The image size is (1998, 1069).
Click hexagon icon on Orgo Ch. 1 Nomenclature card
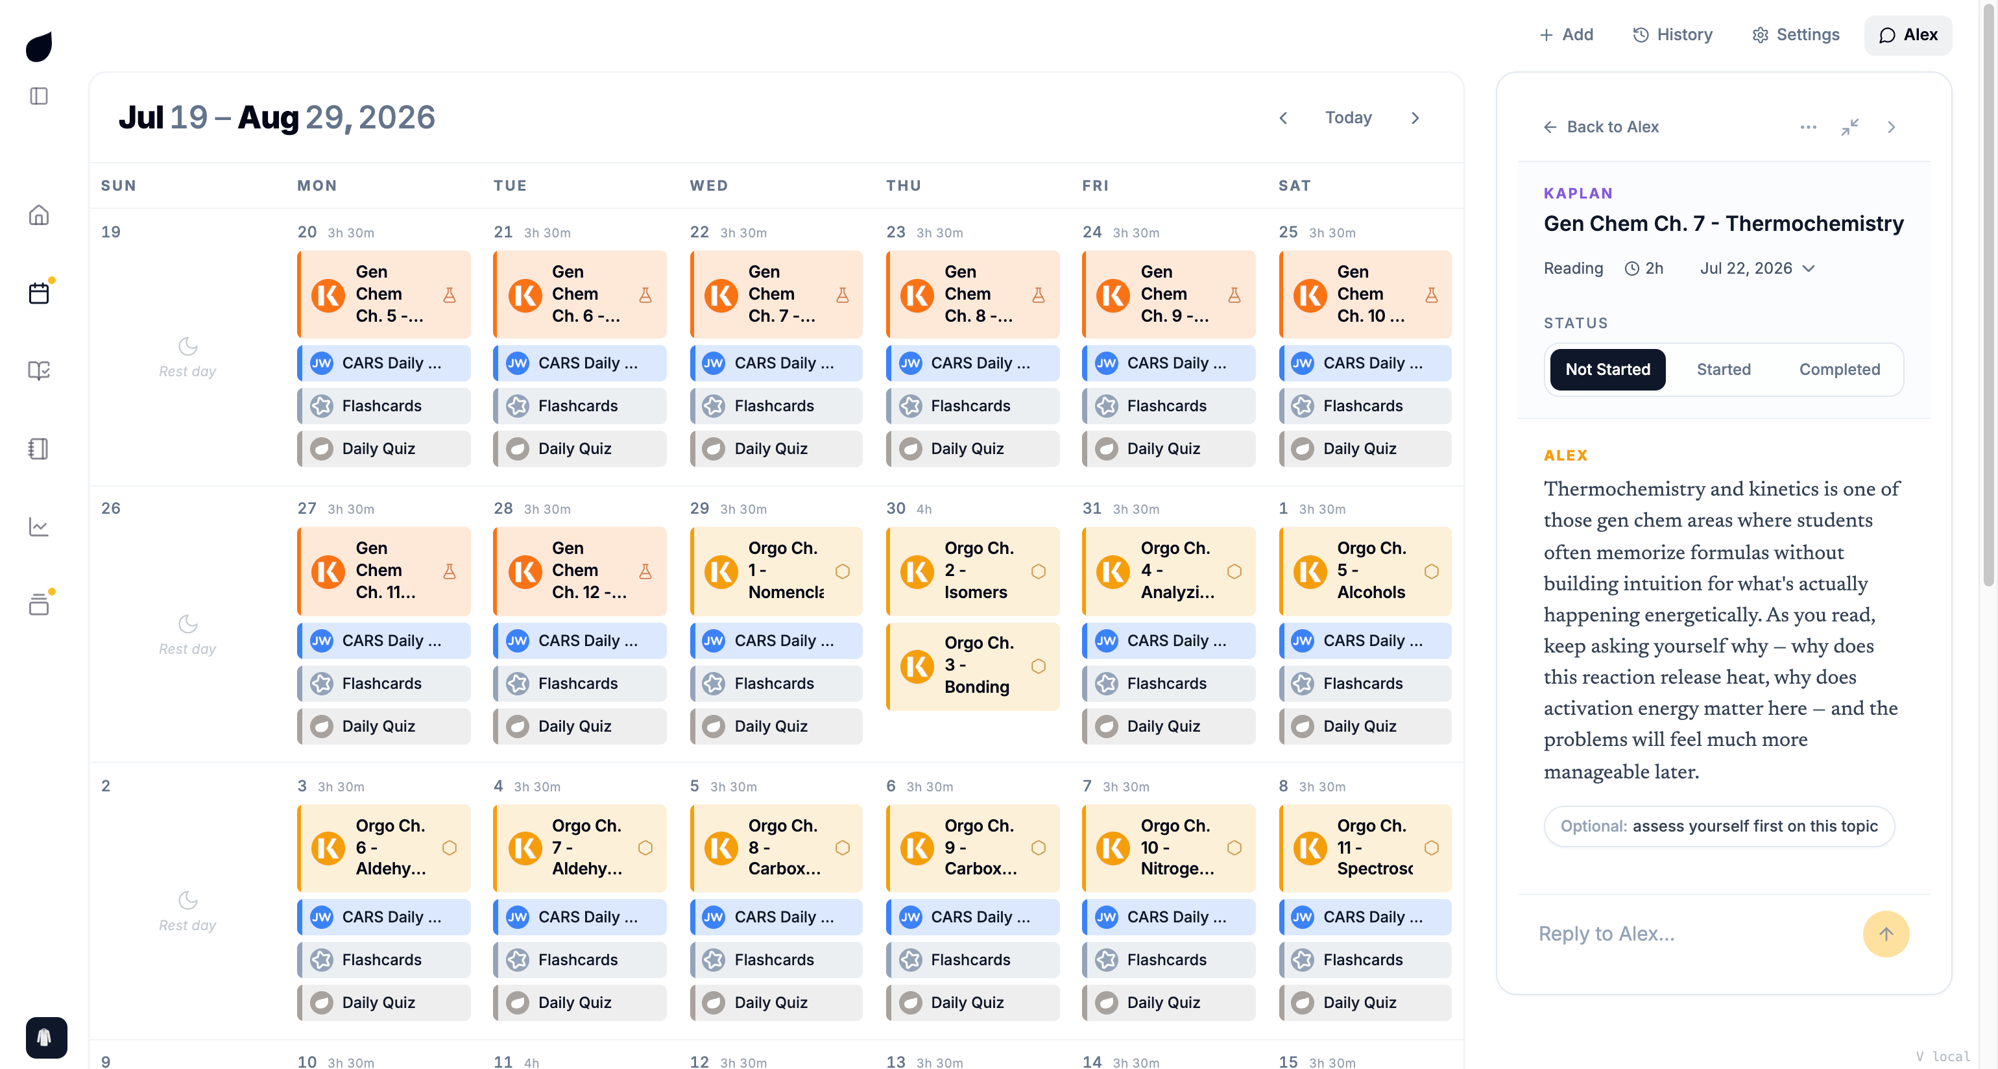coord(842,571)
